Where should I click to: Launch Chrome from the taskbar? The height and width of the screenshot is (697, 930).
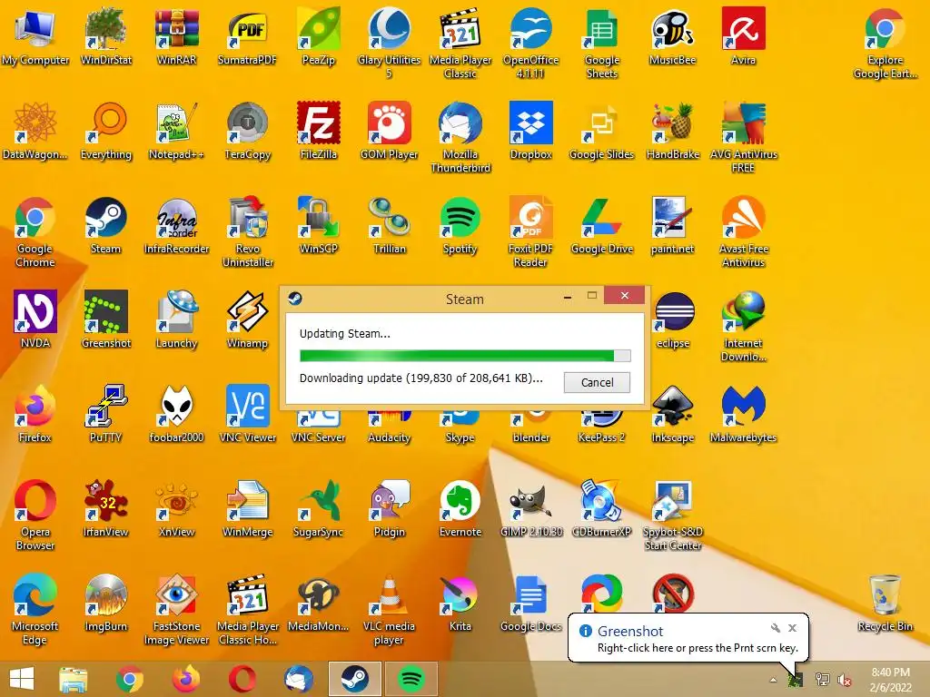pos(130,679)
